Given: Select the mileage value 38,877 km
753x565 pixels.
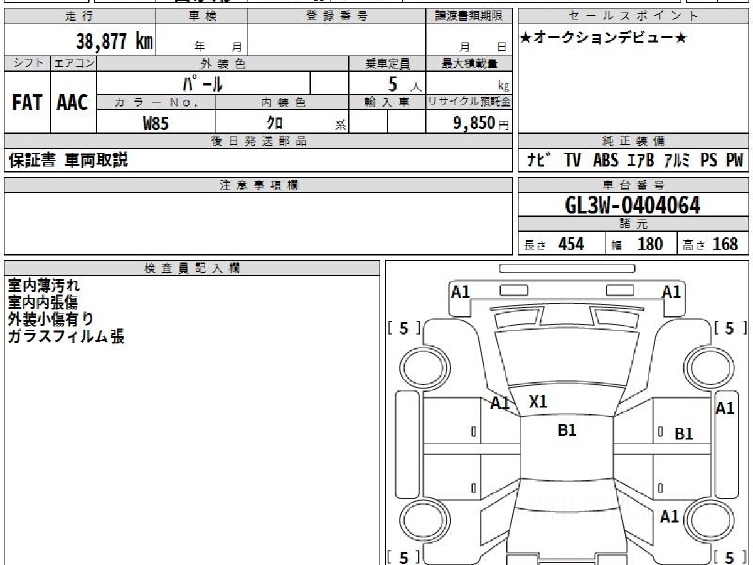Looking at the screenshot, I should [x=115, y=41].
